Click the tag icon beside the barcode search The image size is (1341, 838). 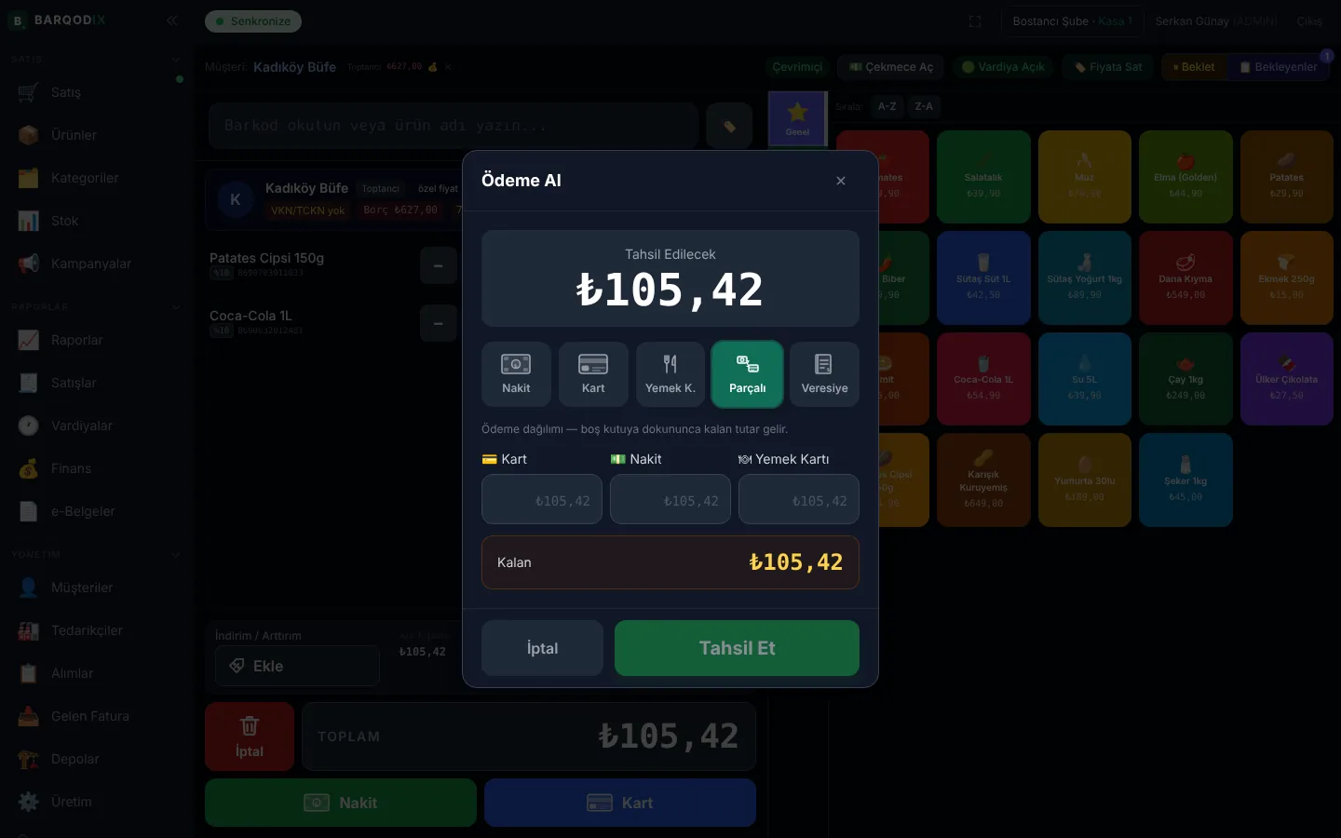[729, 126]
